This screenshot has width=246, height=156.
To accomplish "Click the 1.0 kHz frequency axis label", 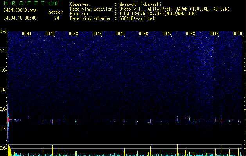I will click(3, 70).
